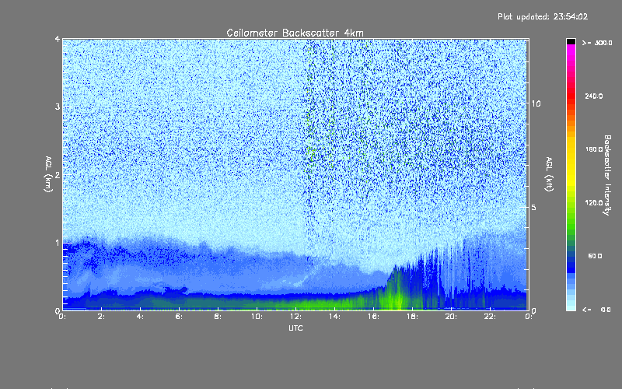
Task: Select the 'UTC' x-axis label
Action: (x=295, y=328)
